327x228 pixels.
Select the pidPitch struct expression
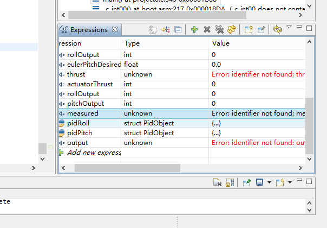[x=182, y=133]
